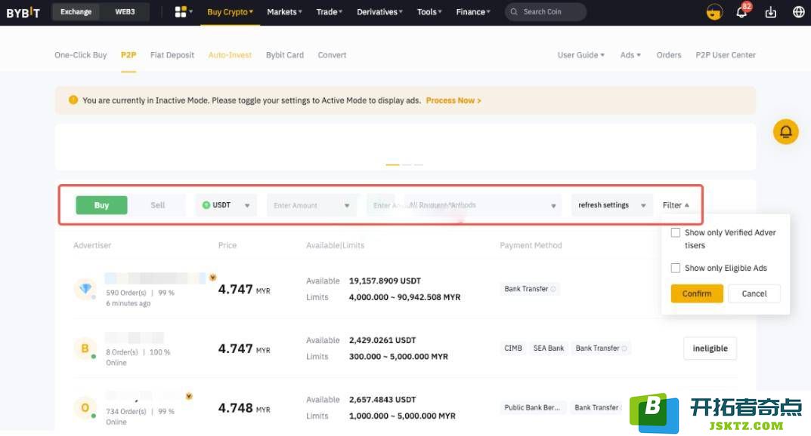
Task: Check Show only Eligible Ads
Action: [676, 268]
